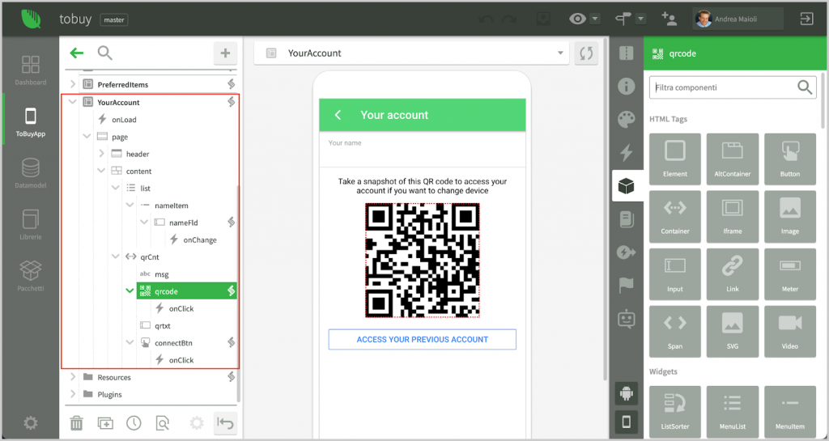Image resolution: width=829 pixels, height=441 pixels.
Task: Click the master branch badge
Action: pyautogui.click(x=113, y=20)
